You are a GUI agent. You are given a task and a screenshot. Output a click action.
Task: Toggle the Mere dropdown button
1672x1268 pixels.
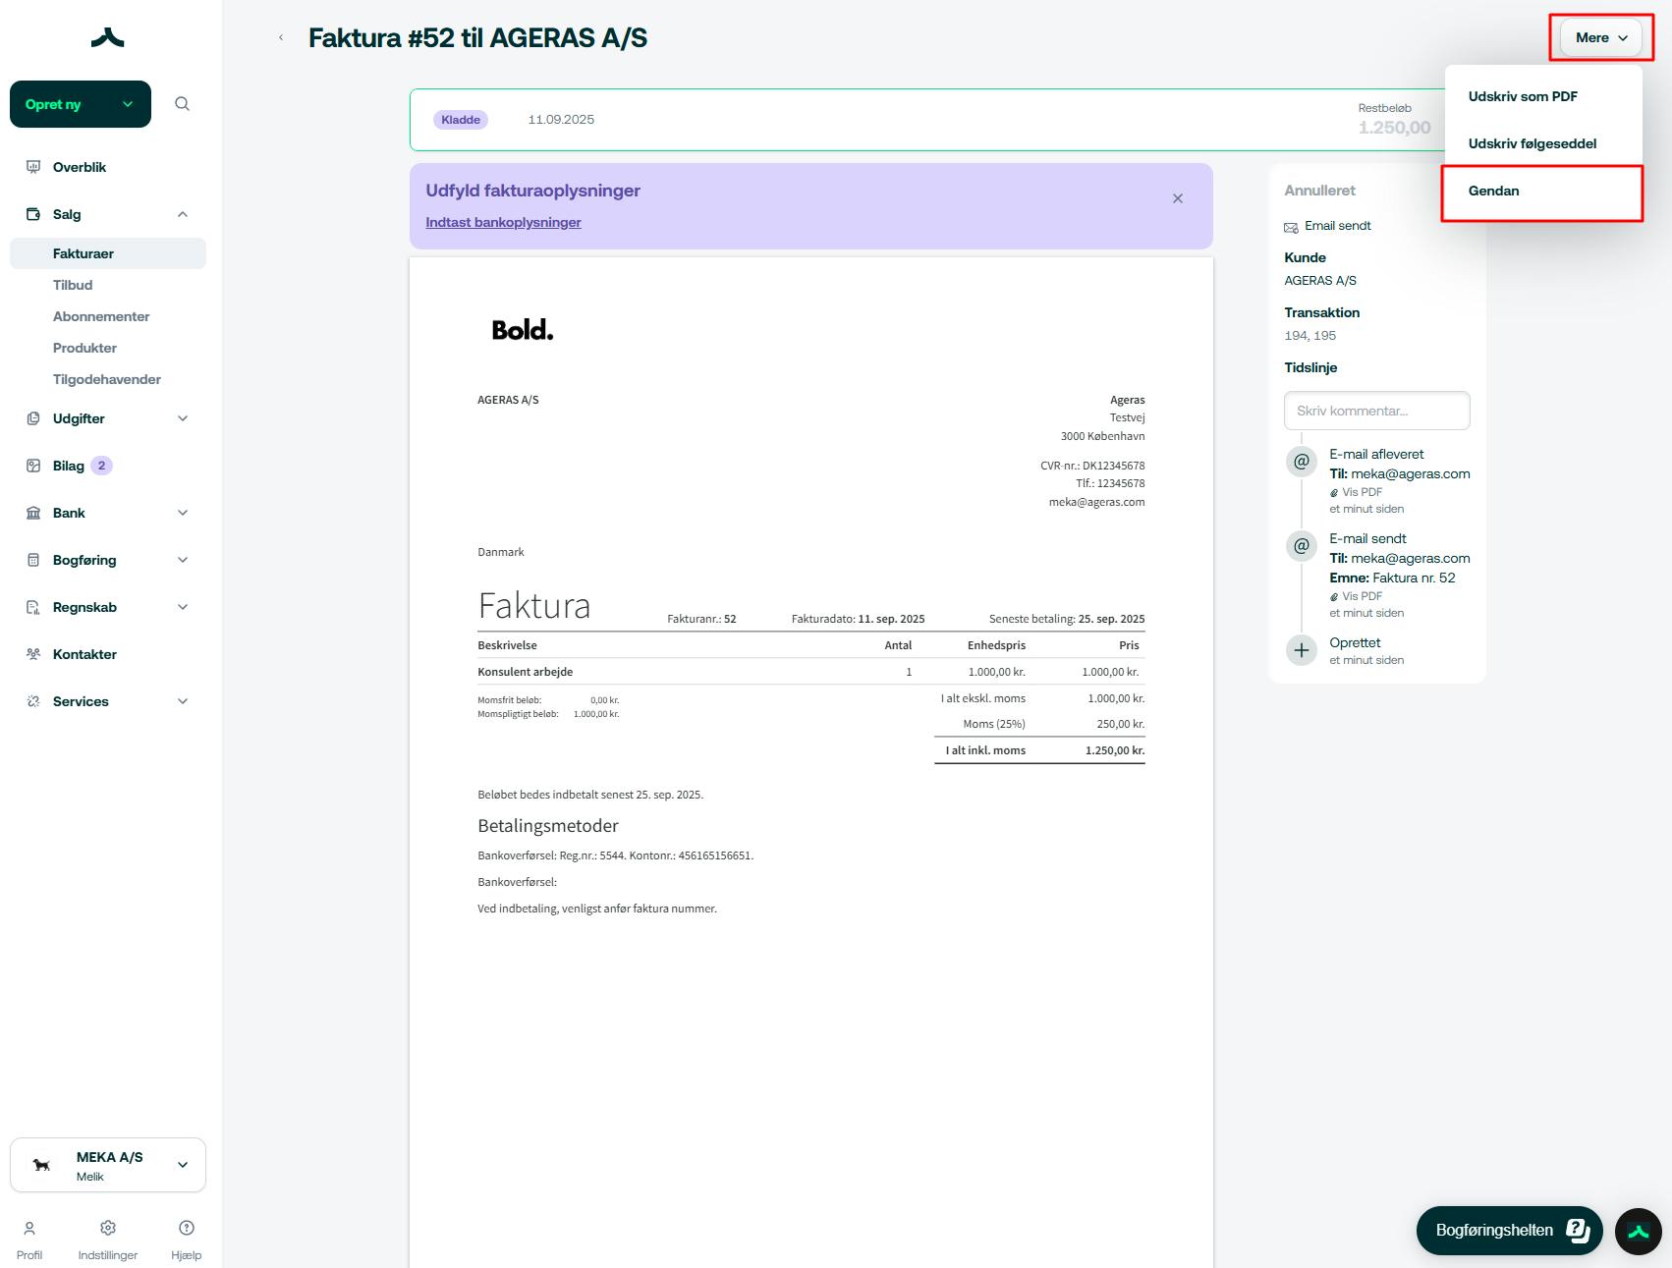1601,37
